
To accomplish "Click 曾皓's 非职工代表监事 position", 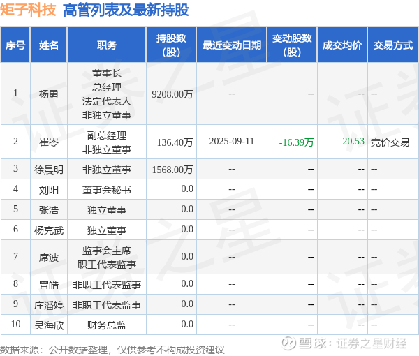I will pos(107,285).
